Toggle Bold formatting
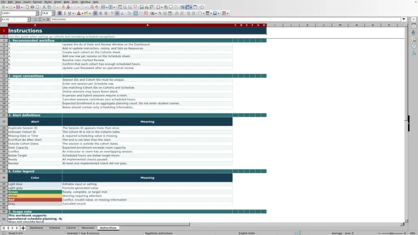The width and height of the screenshot is (418, 235). click(x=60, y=13)
